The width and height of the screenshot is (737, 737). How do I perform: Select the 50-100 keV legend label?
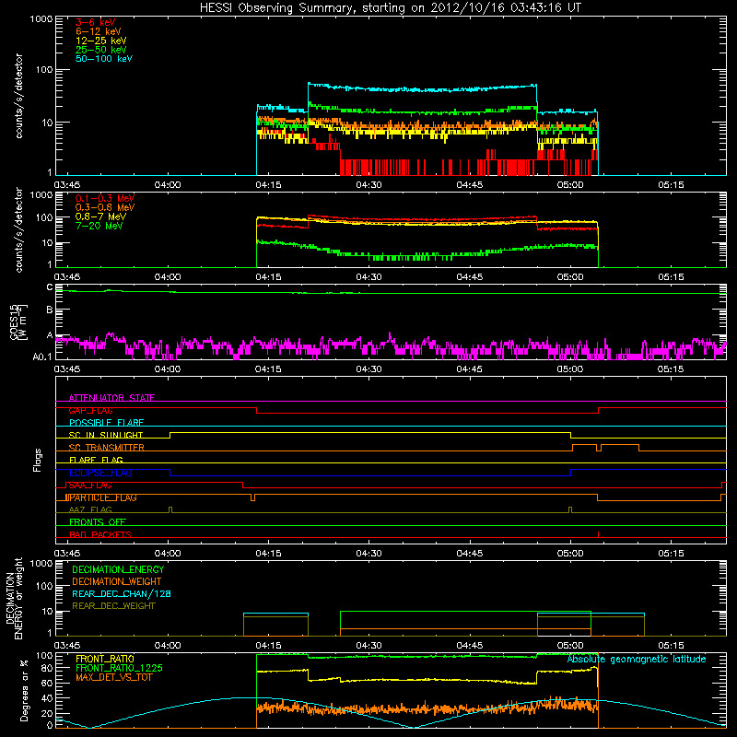pos(104,59)
